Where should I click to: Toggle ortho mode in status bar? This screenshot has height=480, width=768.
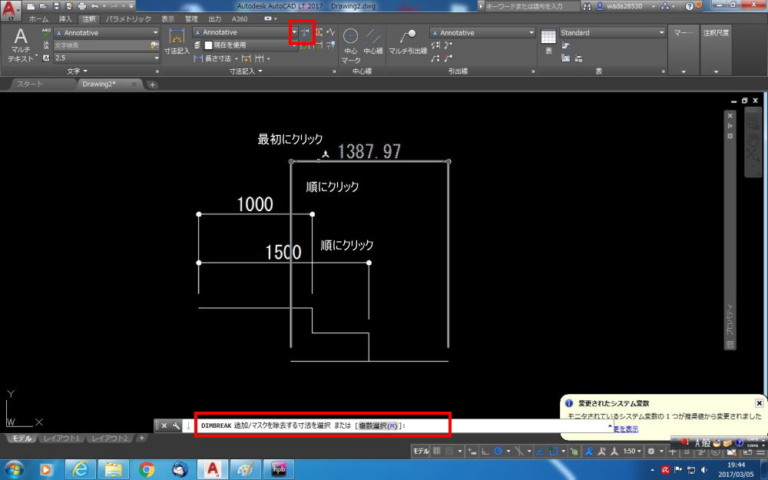[485, 451]
